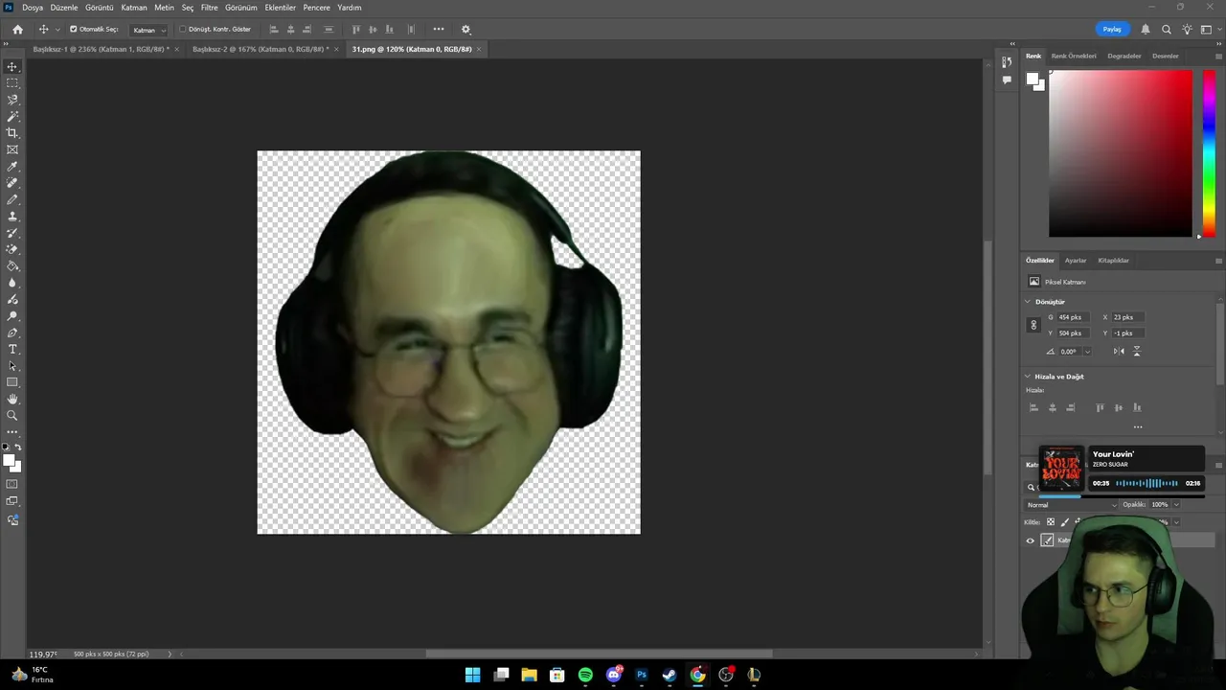This screenshot has height=690, width=1226.
Task: Collapse the Hizala ve Dağıt section
Action: pos(1028,377)
